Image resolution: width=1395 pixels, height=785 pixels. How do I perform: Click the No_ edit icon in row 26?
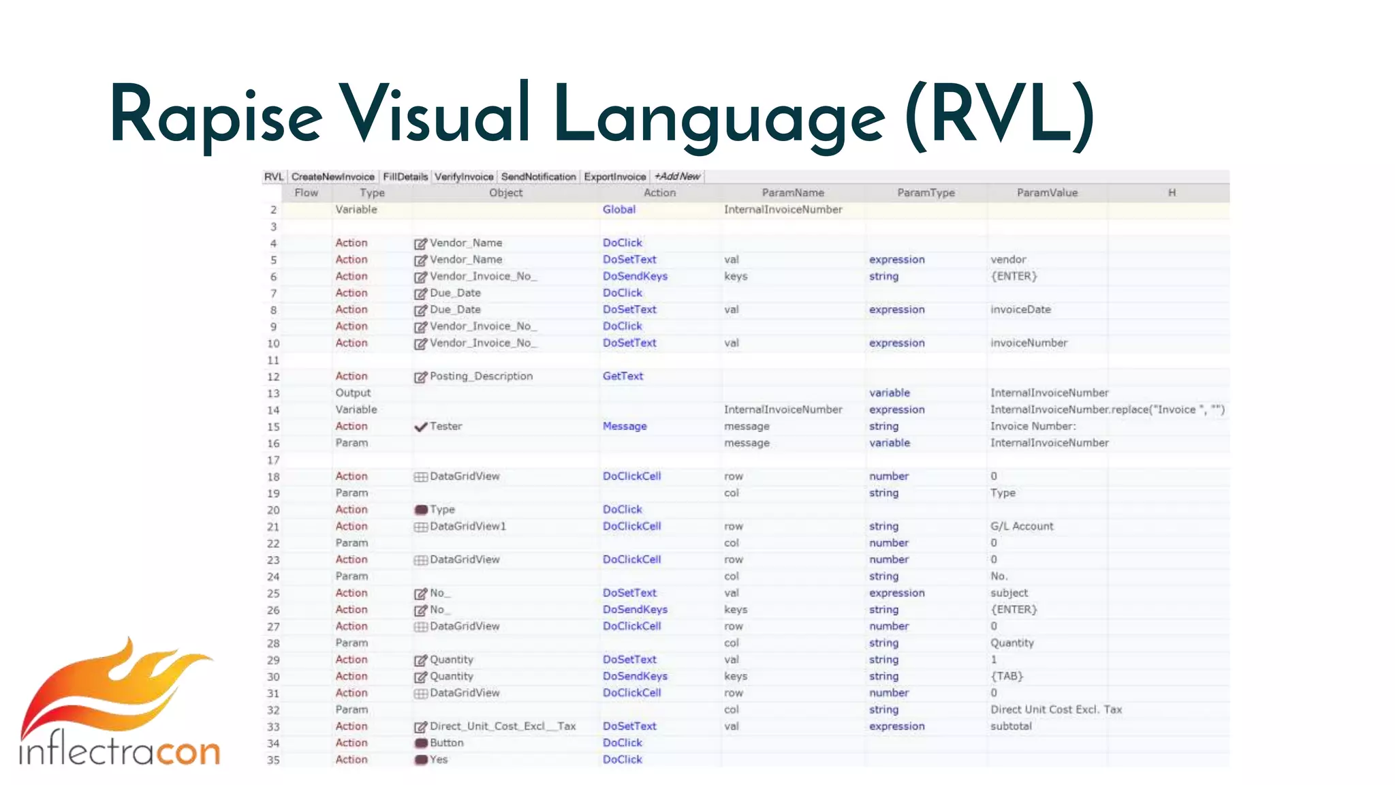(x=421, y=610)
